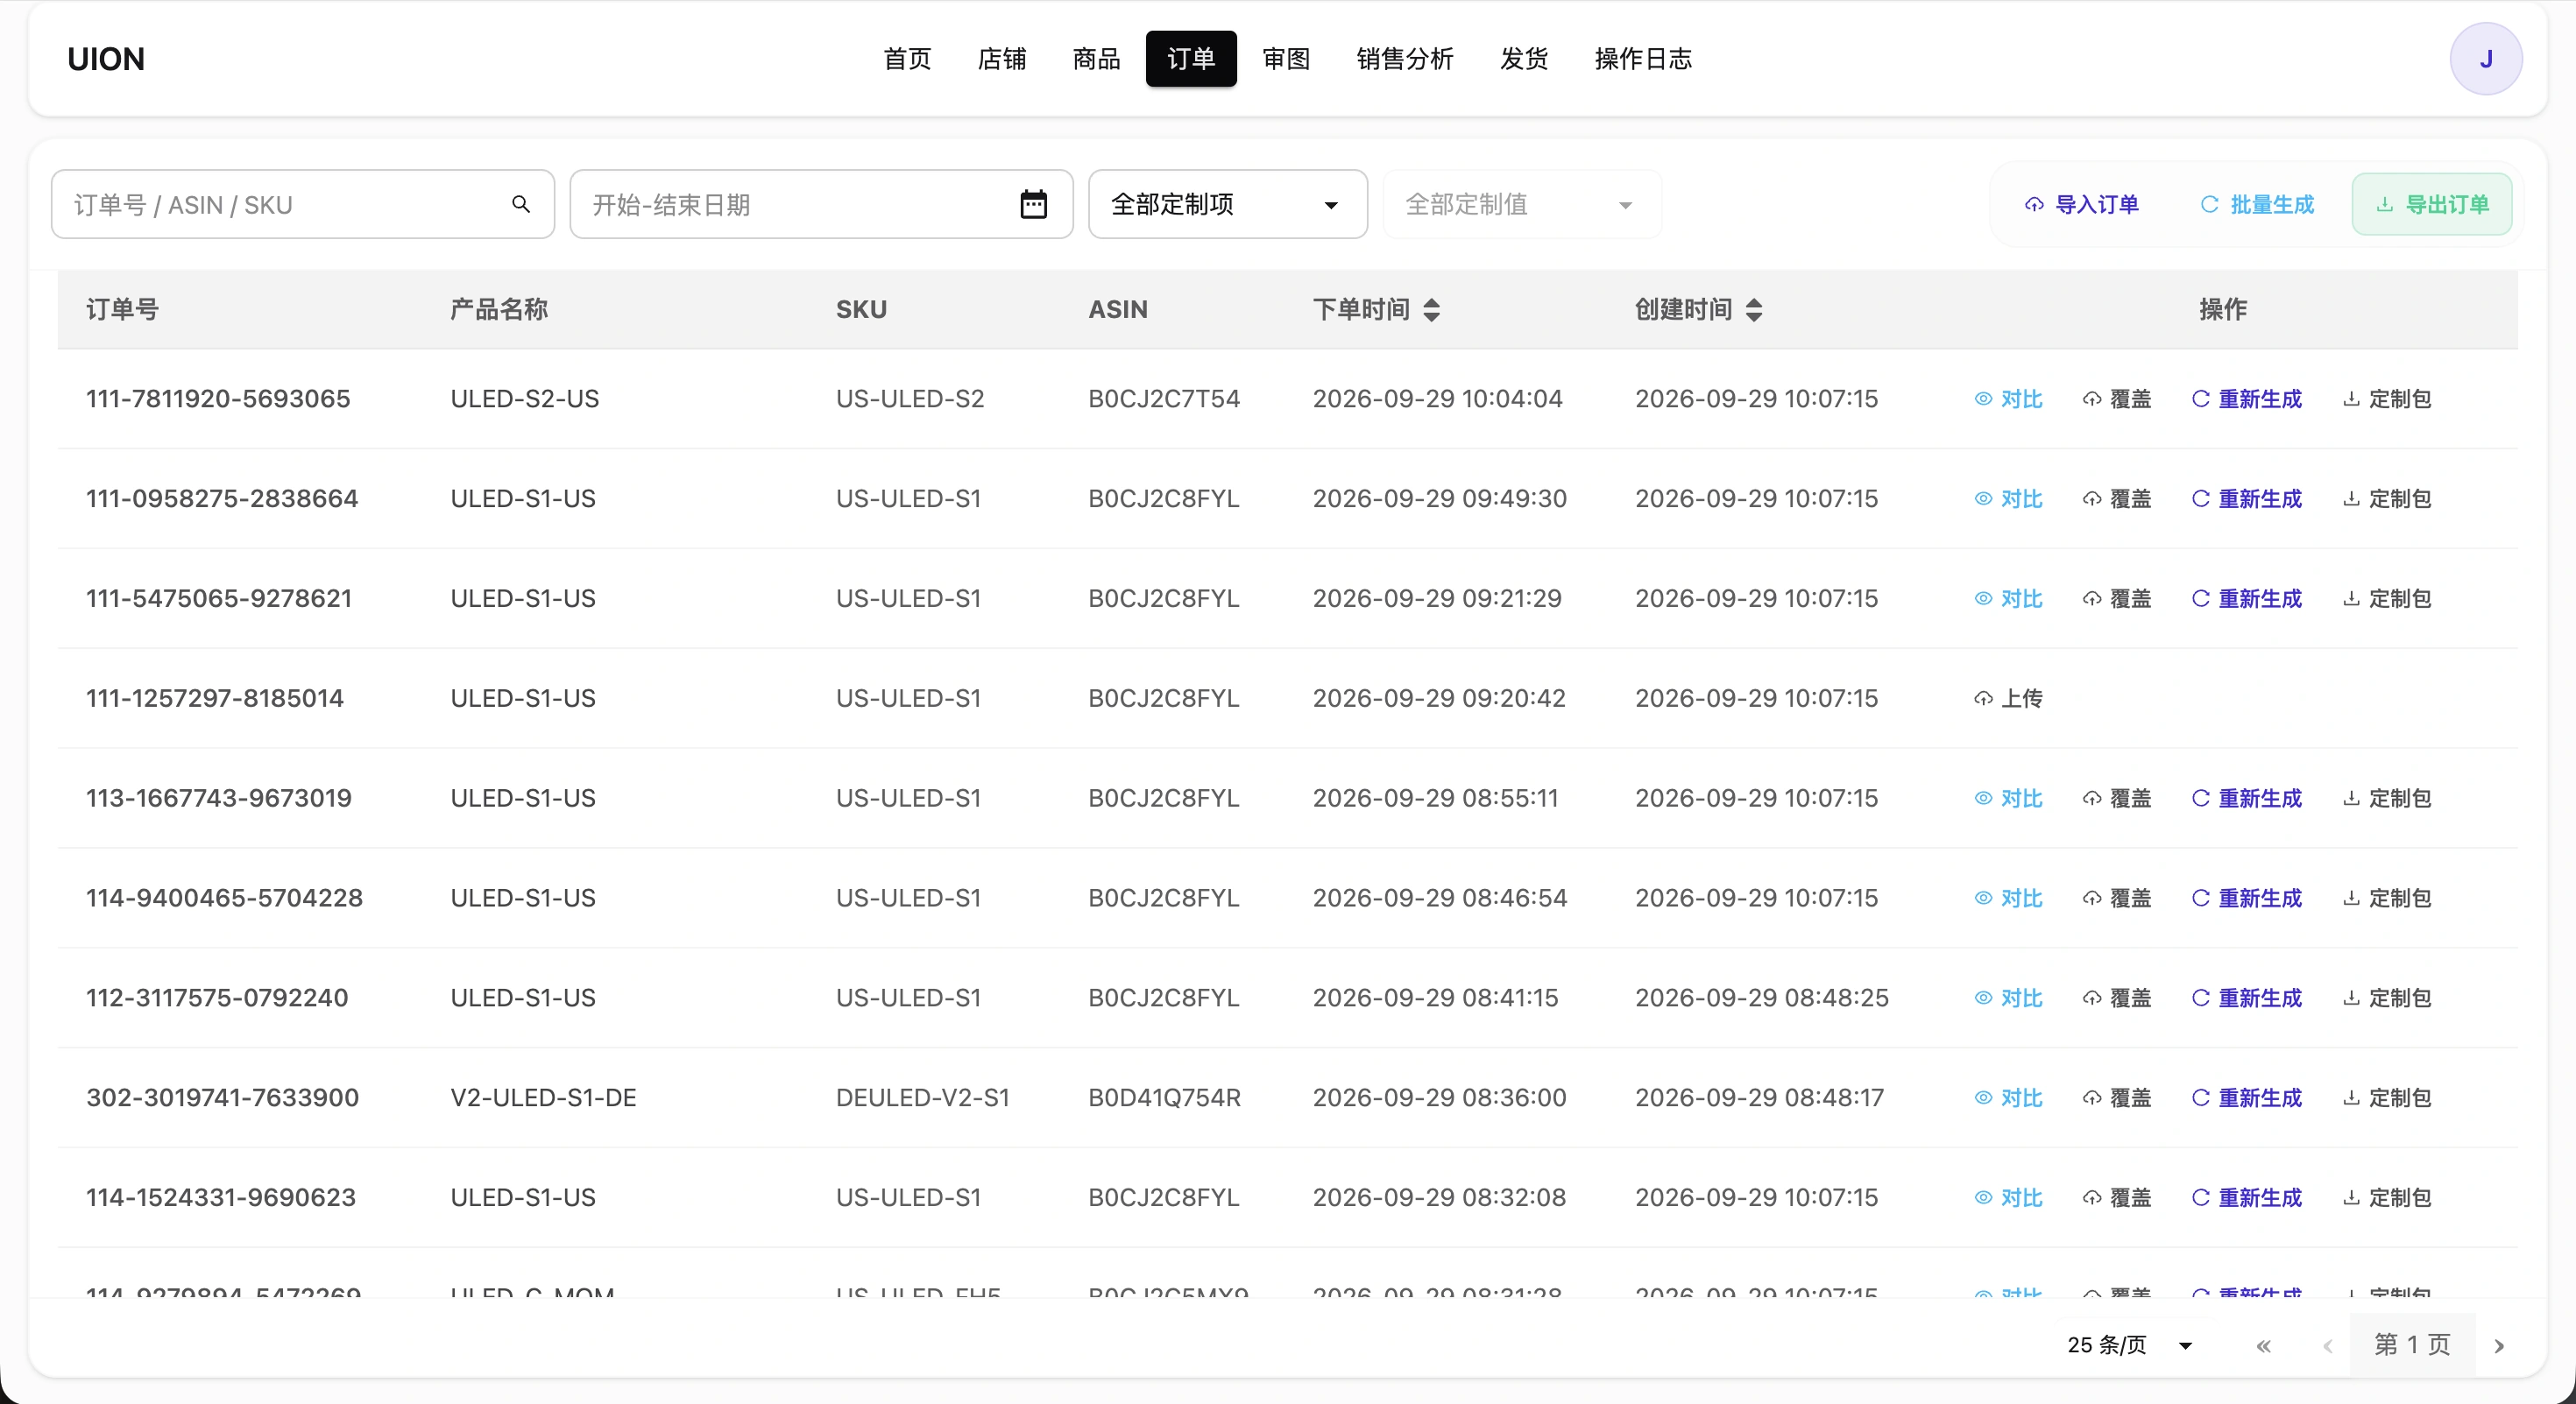Jump to first page double-chevron
The width and height of the screenshot is (2576, 1404).
tap(2263, 1346)
